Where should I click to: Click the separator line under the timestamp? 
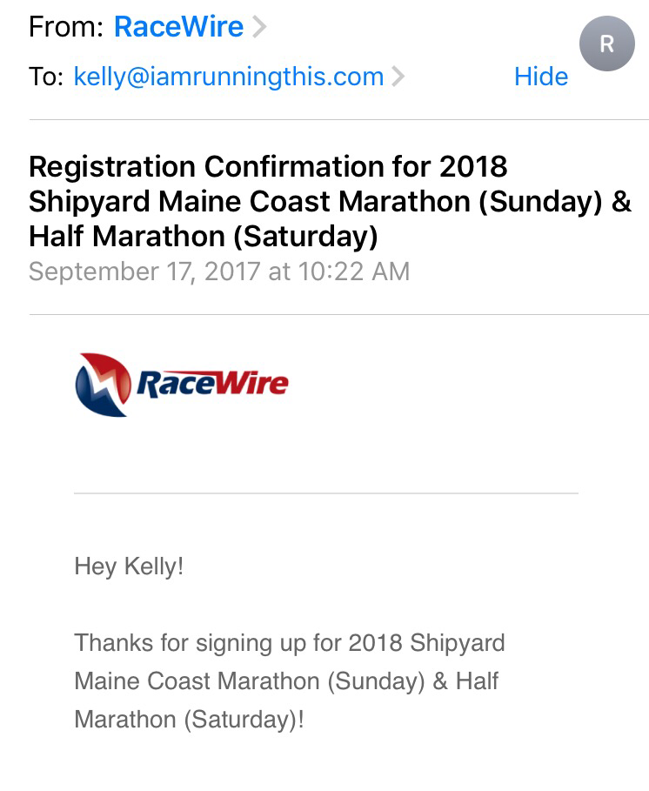point(338,314)
